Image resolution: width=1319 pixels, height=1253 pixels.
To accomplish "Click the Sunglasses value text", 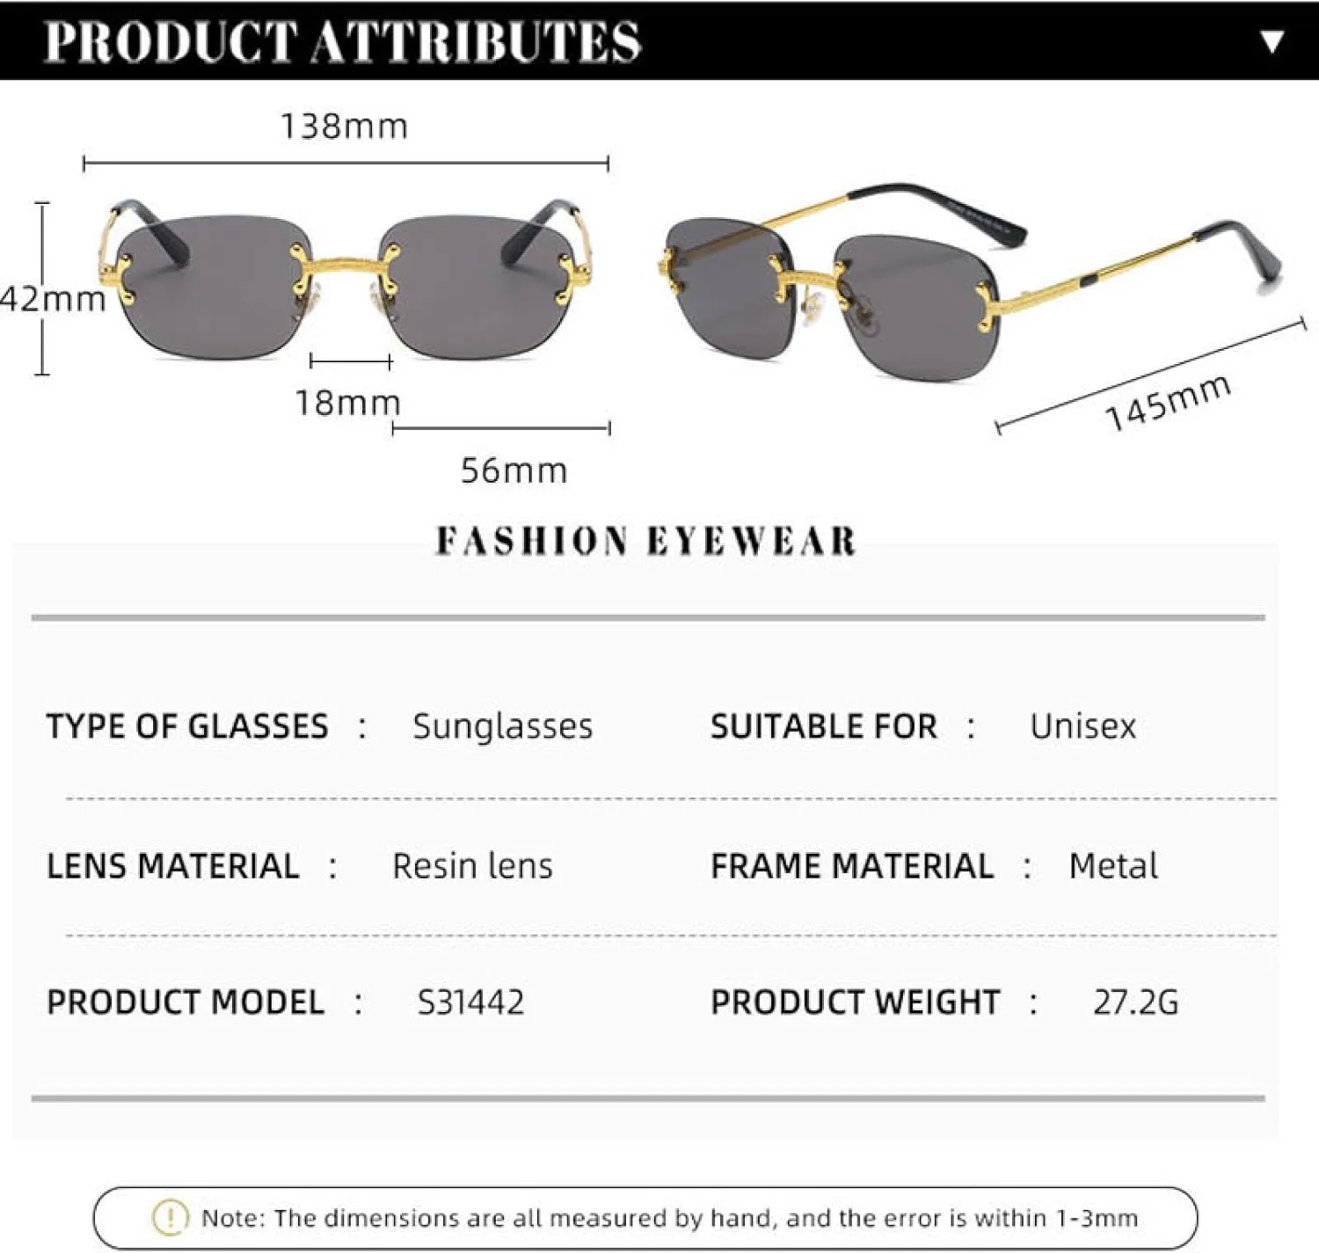I will pos(502,726).
